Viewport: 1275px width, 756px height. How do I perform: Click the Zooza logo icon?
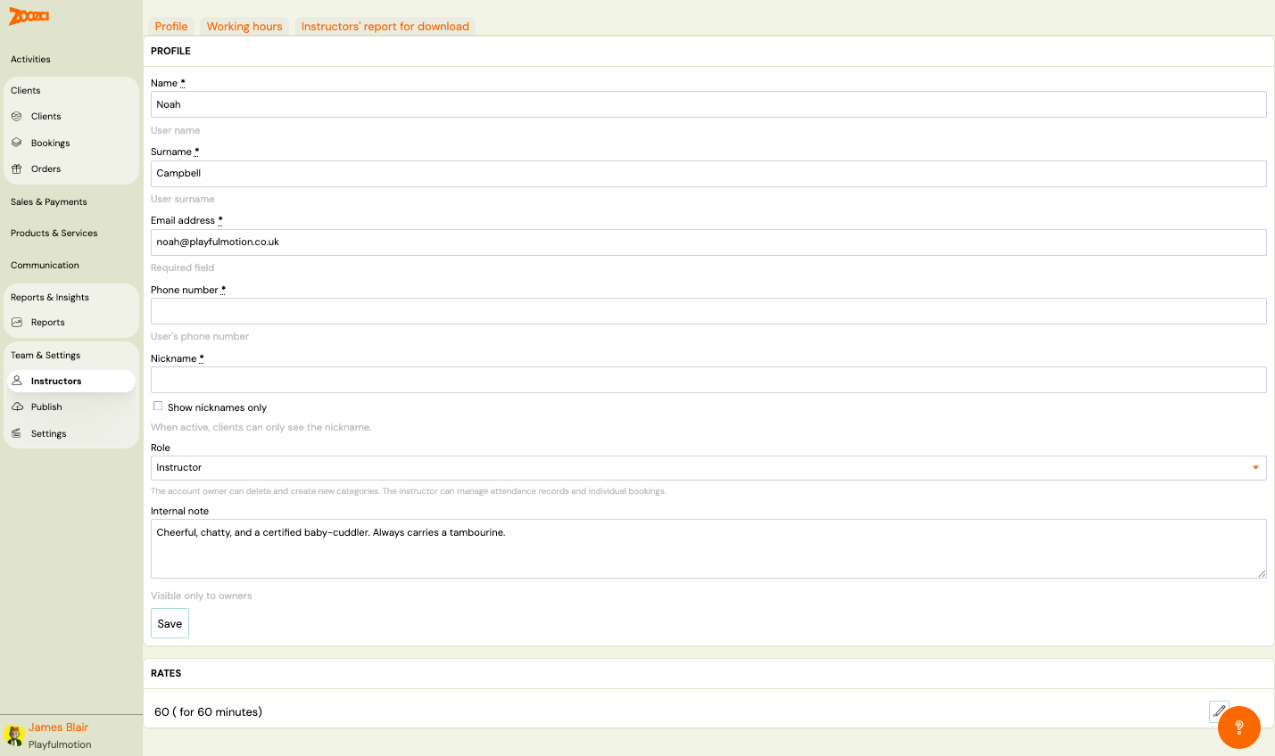[x=29, y=16]
